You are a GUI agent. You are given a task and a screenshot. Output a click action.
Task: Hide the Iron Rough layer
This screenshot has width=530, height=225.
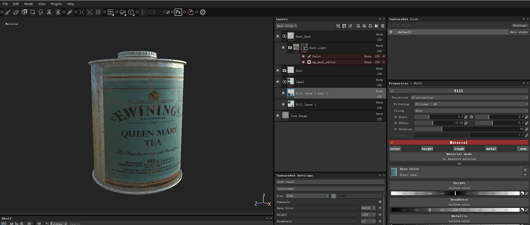[278, 116]
